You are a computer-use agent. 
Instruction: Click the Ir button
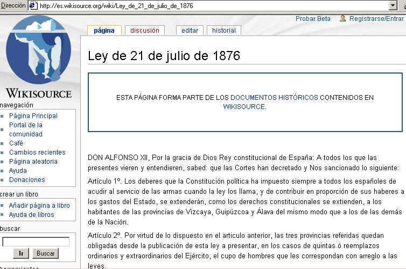pos(21,253)
